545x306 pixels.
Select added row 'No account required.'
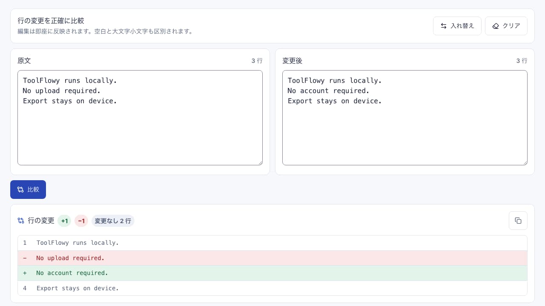click(x=272, y=273)
